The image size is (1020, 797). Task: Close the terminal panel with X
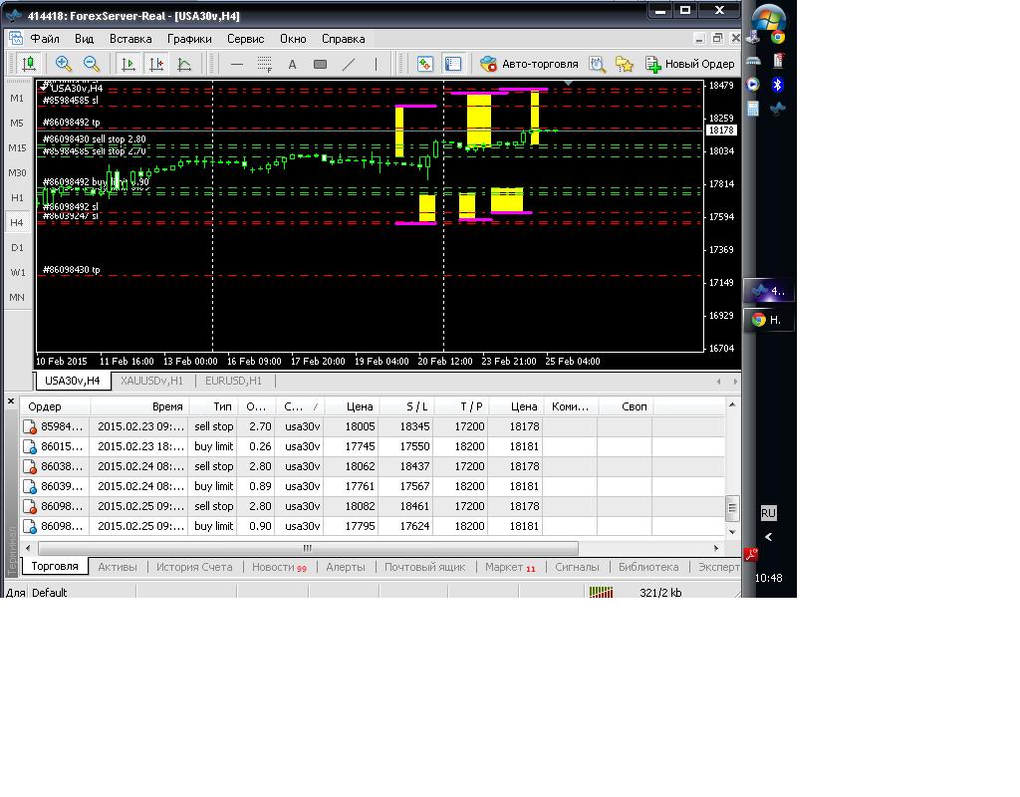11,401
